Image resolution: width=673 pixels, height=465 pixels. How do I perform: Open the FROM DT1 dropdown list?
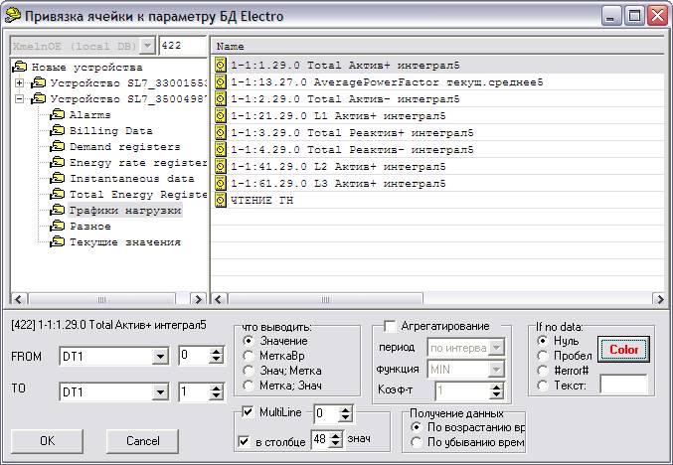(x=163, y=356)
